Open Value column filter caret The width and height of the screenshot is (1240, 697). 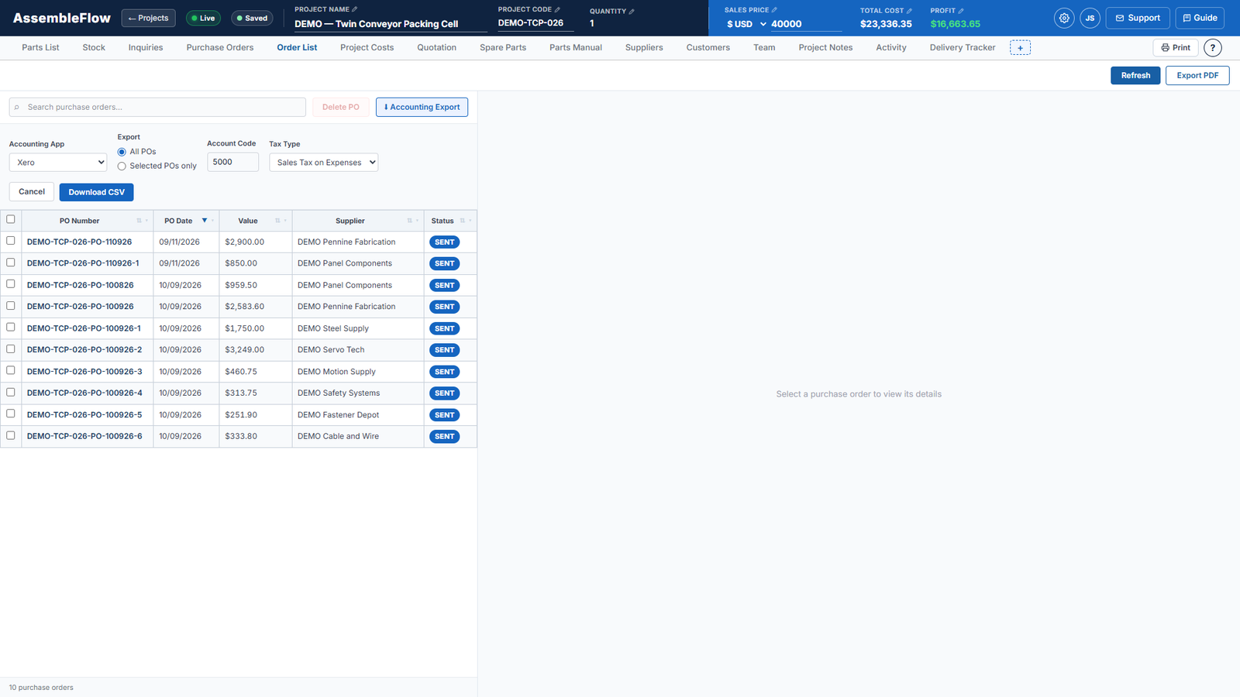tap(285, 221)
